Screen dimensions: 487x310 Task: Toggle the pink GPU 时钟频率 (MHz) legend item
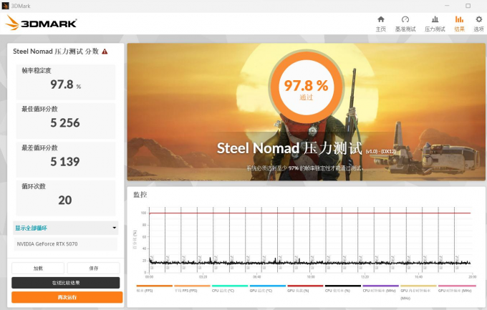pyautogui.click(x=457, y=289)
